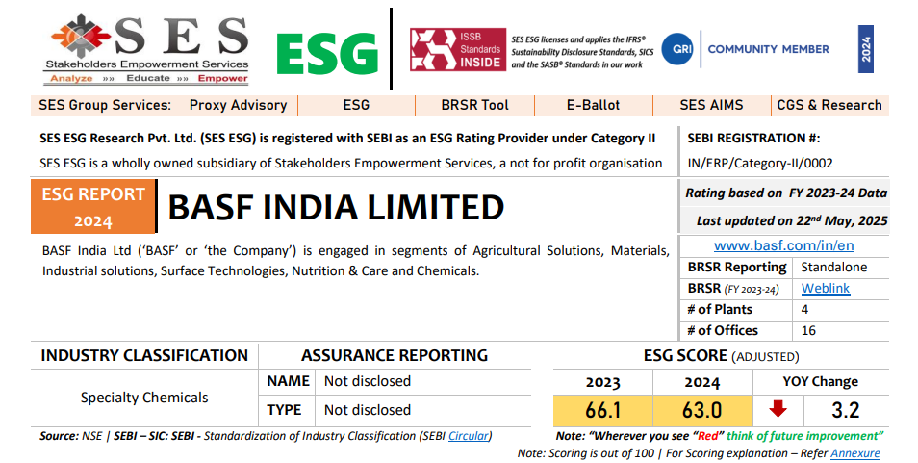The image size is (918, 463).
Task: Click the # of Offices label
Action: (723, 330)
